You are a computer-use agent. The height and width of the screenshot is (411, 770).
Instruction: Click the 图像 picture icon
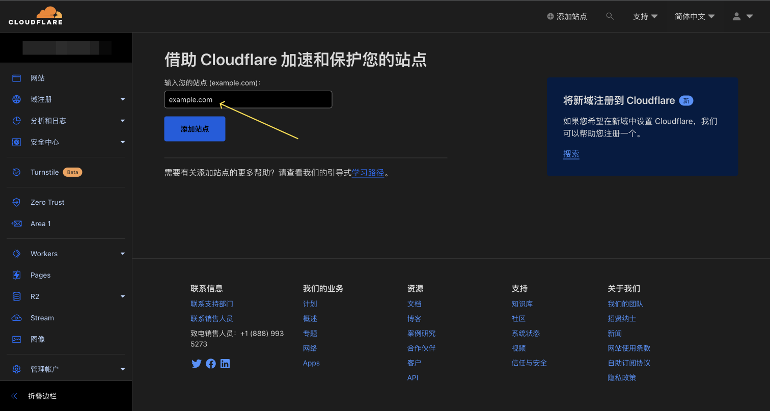16,339
